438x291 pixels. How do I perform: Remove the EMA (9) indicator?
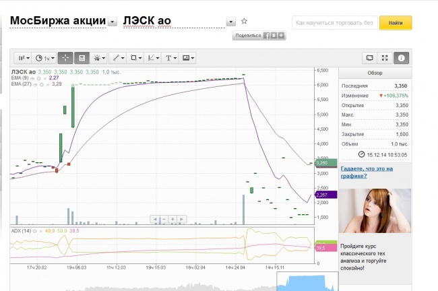point(45,78)
